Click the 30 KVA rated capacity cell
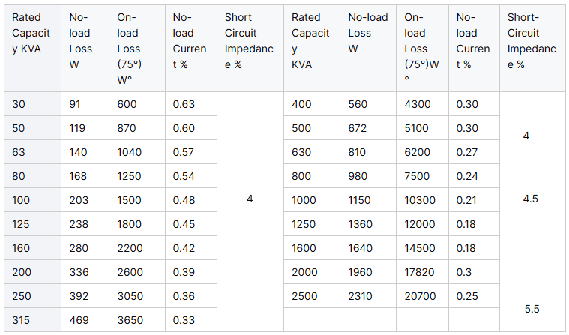Screen dimensions: 569x335 pos(19,104)
